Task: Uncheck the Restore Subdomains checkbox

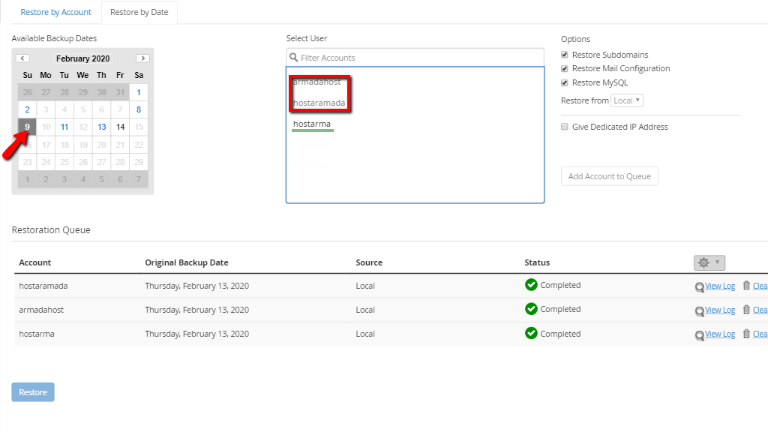Action: click(x=565, y=55)
